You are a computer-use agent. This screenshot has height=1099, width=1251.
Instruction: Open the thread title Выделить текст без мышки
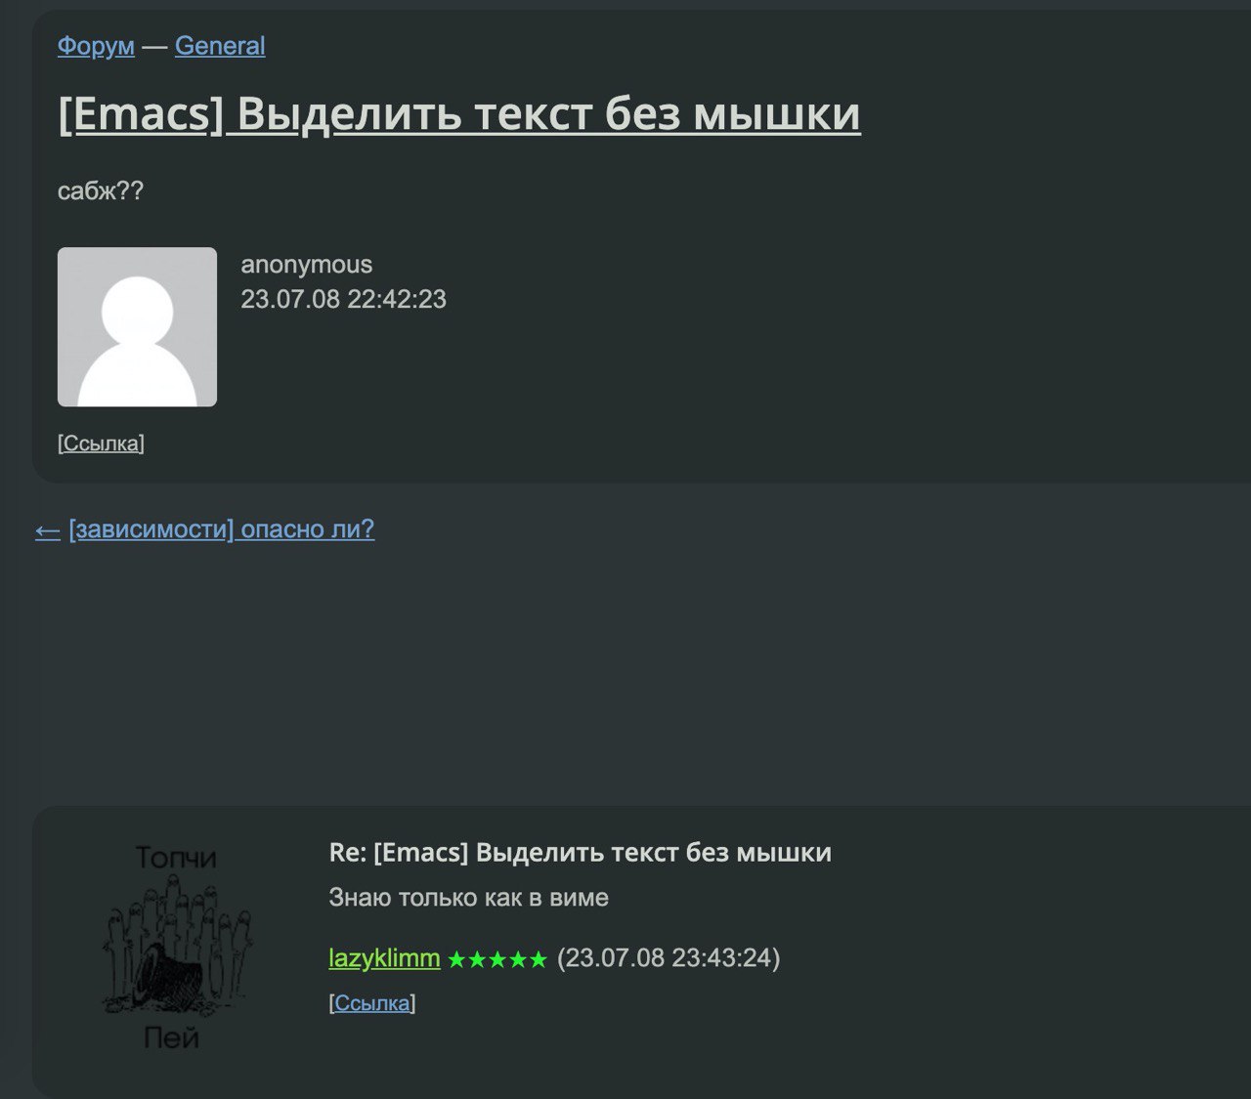click(x=459, y=114)
